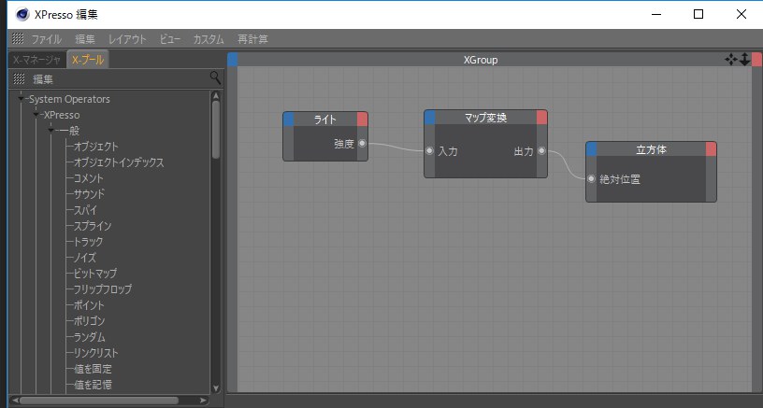763x408 pixels.
Task: Click the tree scrollbar down arrow
Action: point(216,388)
